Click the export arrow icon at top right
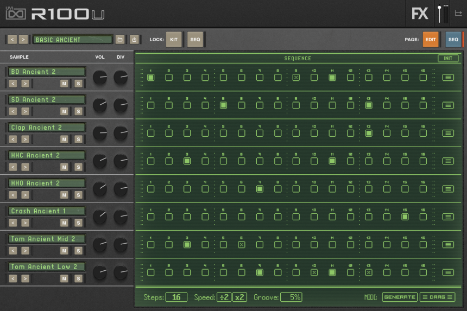The width and height of the screenshot is (467, 311). tap(458, 14)
